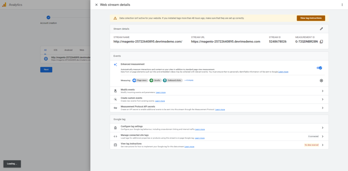Click the No data received badge
The image size is (348, 171).
point(311,145)
